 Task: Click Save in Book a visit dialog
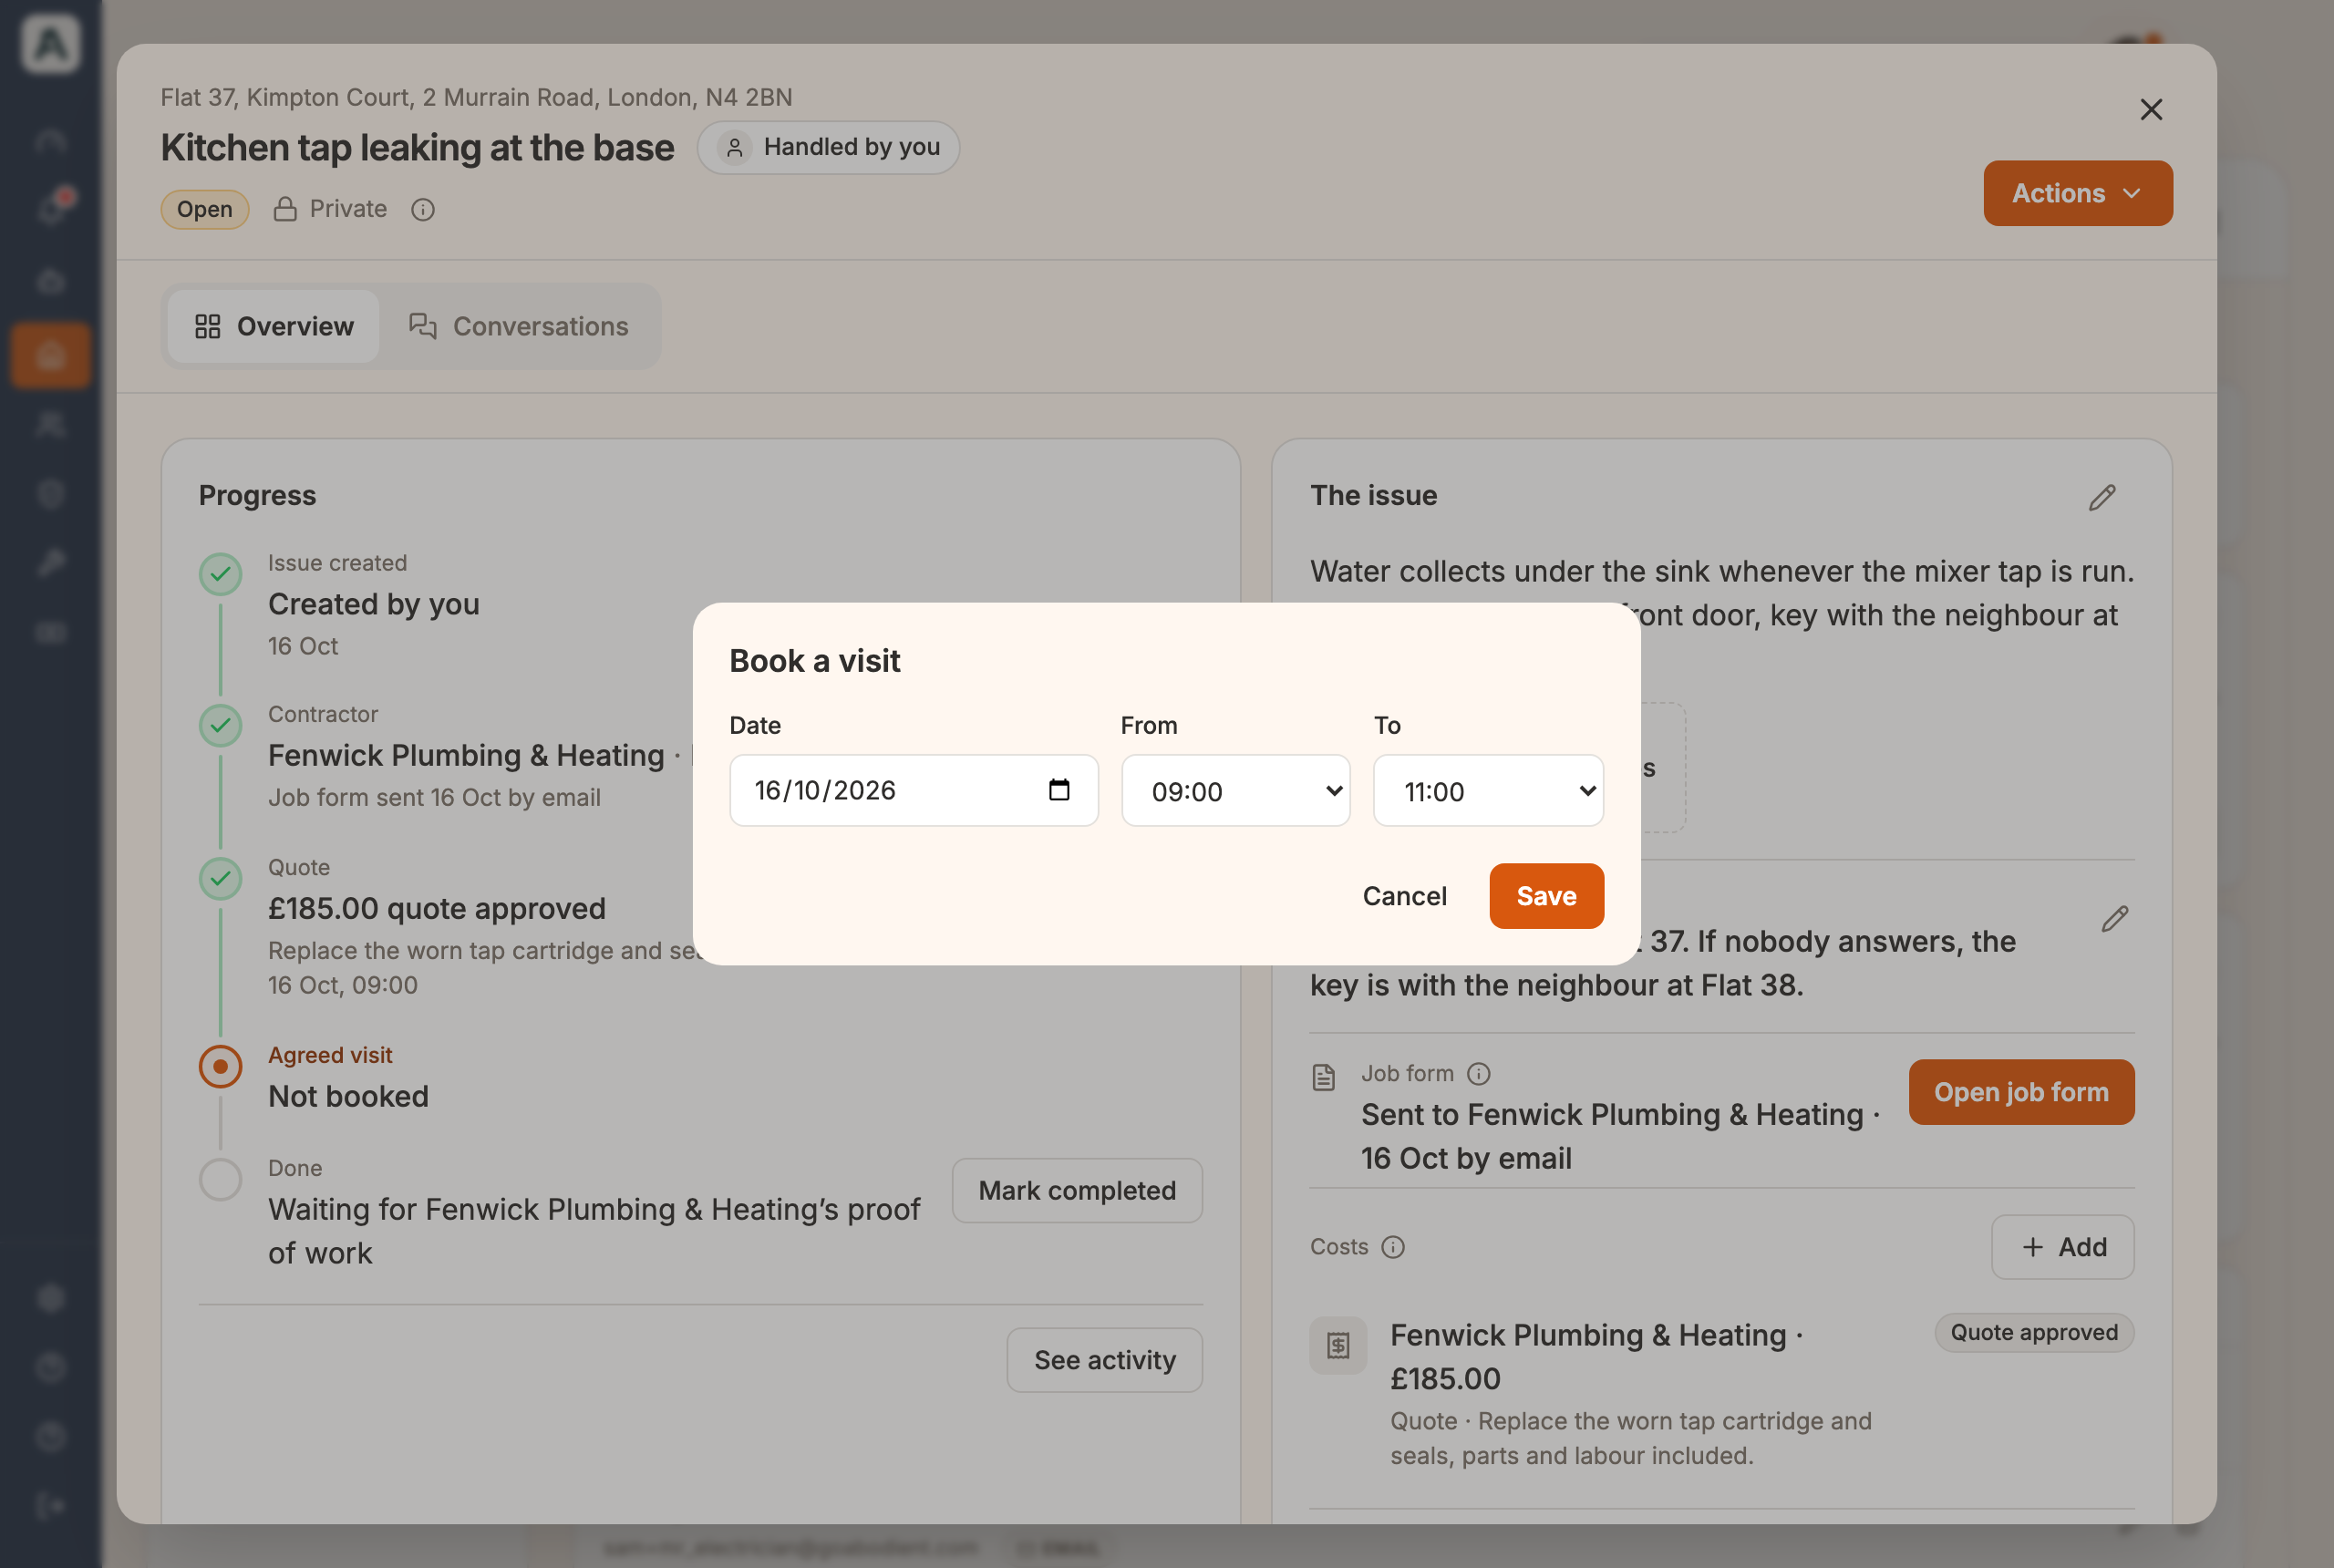[x=1546, y=896]
